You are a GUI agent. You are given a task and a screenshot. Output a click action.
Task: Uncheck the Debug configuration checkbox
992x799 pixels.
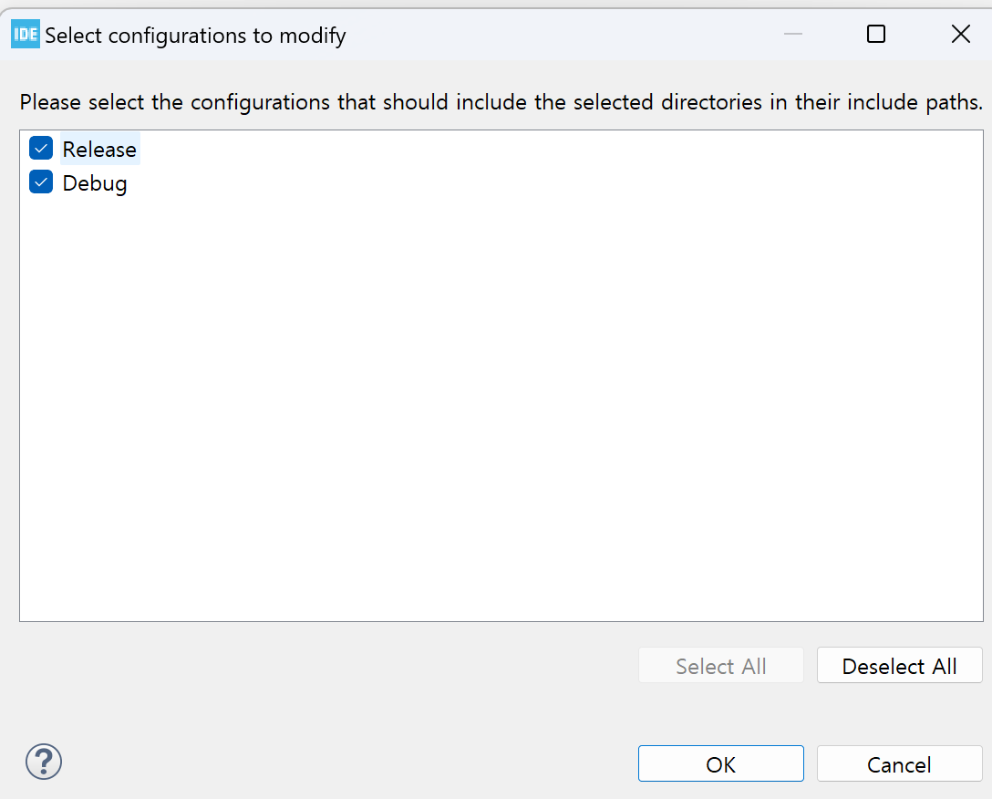click(x=41, y=182)
